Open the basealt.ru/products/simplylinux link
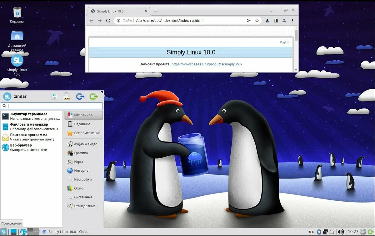Screen dimensions: 375x236 coord(207,64)
